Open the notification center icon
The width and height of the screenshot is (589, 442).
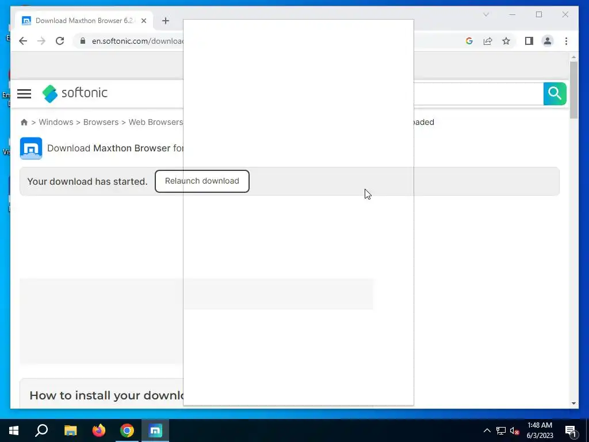[x=571, y=430]
